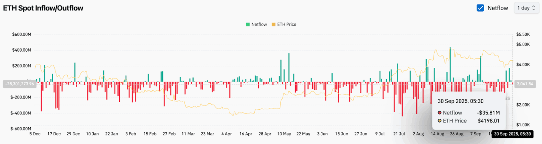Select the -$35.81M Netflow value in the tooltip
542x144 pixels.
tap(488, 113)
